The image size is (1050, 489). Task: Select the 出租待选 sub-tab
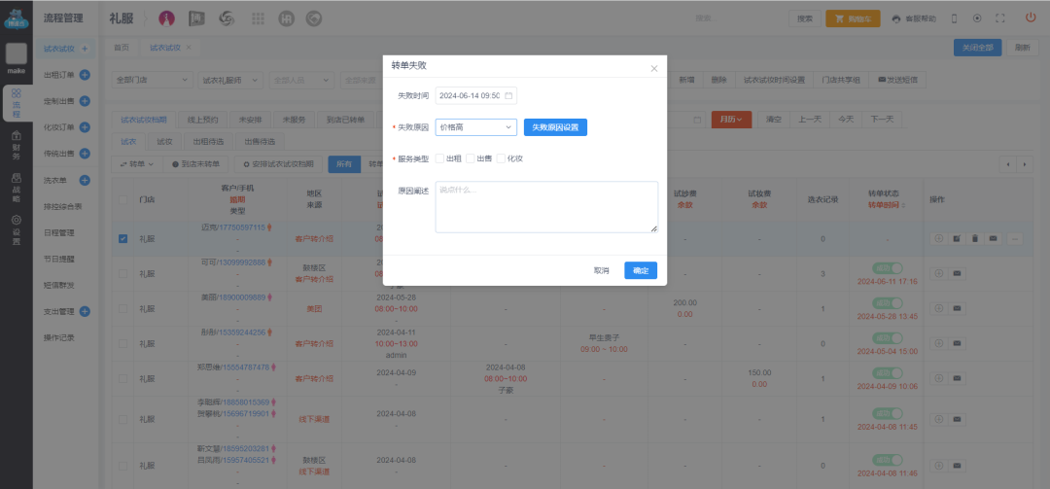[x=208, y=141]
